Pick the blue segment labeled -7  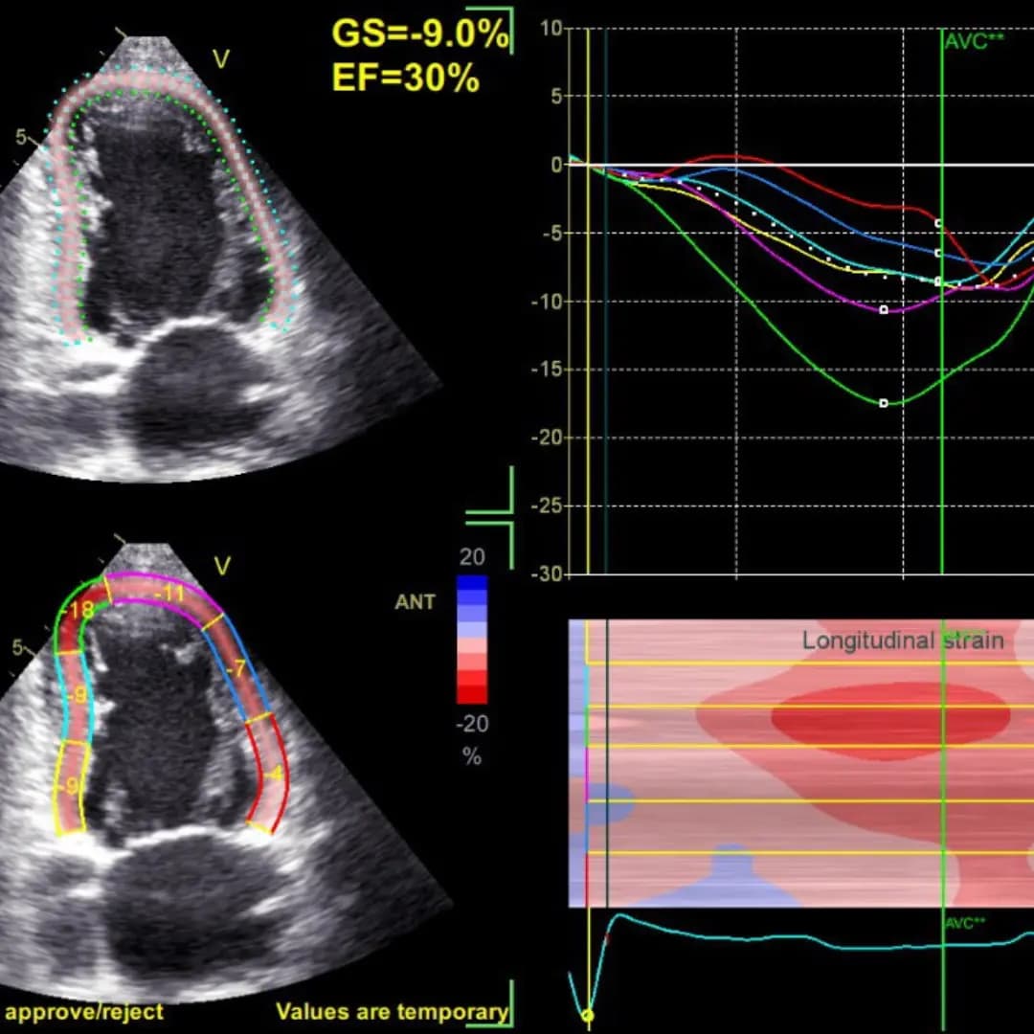[239, 668]
